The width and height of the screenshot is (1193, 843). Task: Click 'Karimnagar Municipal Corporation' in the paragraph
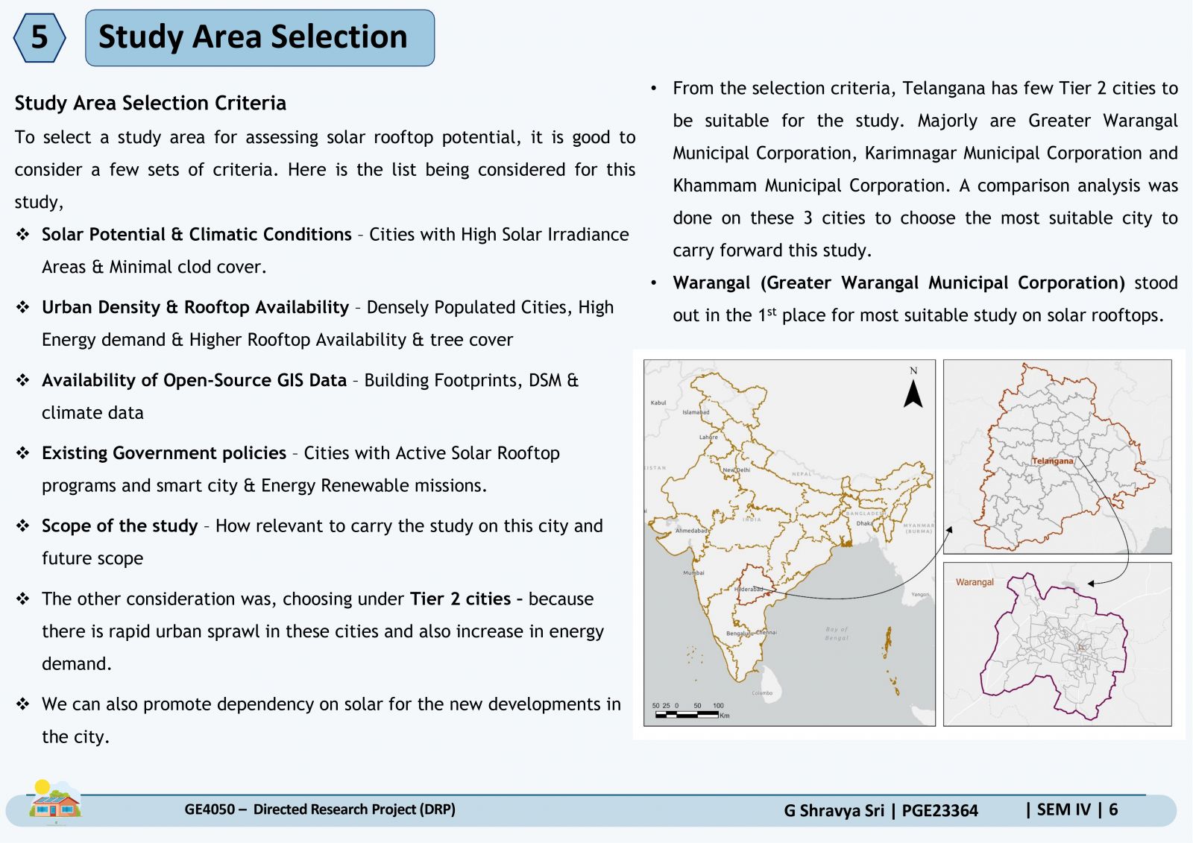(1004, 153)
